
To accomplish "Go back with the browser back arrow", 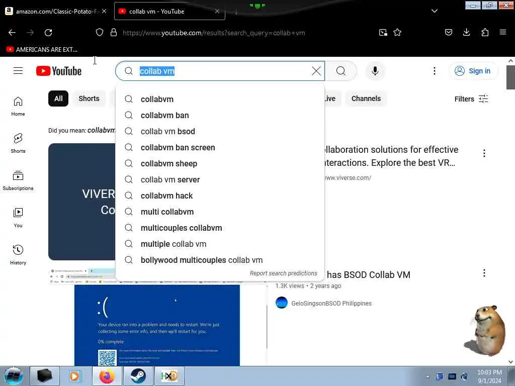I will [x=12, y=33].
